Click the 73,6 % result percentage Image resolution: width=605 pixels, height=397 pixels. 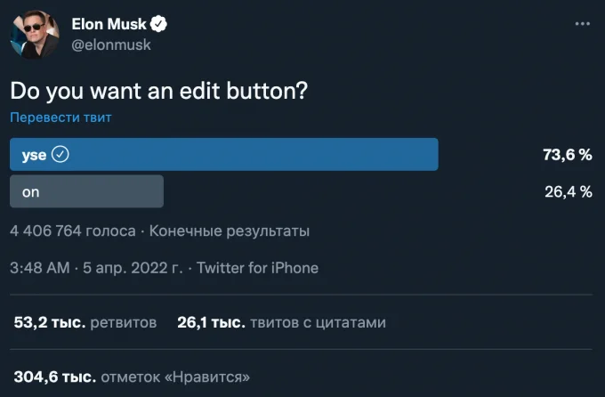pyautogui.click(x=568, y=155)
